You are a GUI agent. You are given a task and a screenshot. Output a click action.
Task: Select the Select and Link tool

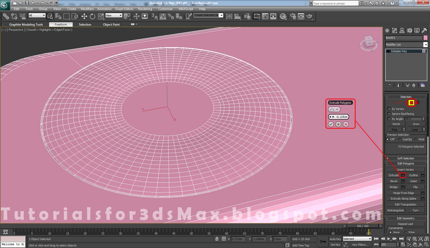pyautogui.click(x=6, y=16)
